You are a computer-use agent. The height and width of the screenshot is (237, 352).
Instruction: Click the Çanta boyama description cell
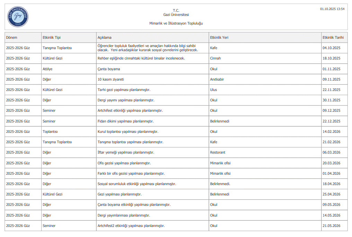[109, 69]
